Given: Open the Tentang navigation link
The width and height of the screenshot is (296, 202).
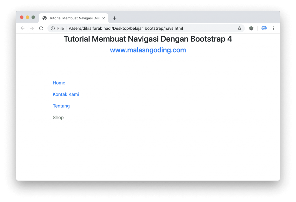Looking at the screenshot, I should 61,106.
